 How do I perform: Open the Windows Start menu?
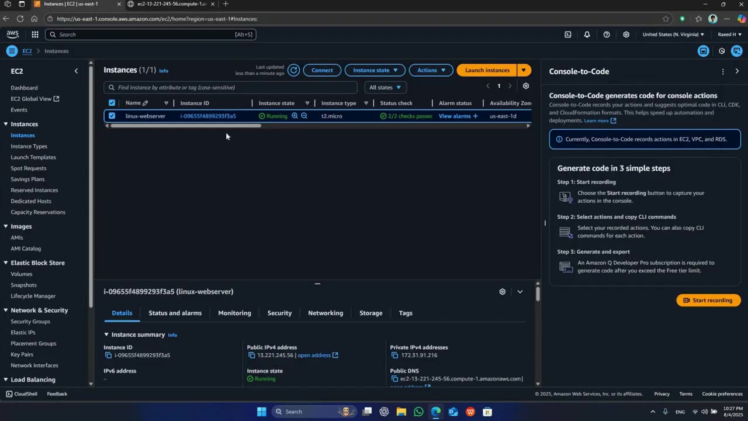262,412
